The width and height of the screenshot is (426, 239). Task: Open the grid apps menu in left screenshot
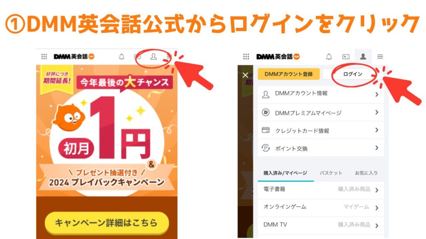click(x=44, y=56)
